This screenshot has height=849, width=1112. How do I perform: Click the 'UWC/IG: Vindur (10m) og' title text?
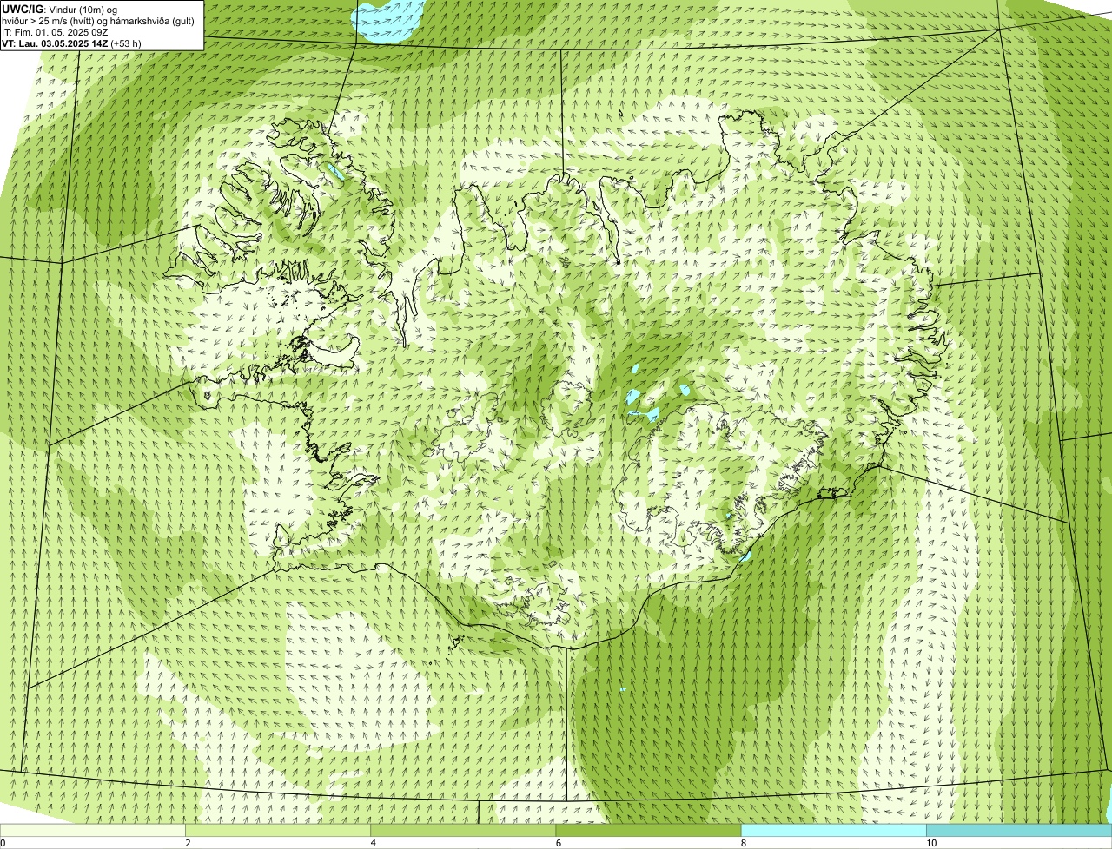[x=59, y=9]
